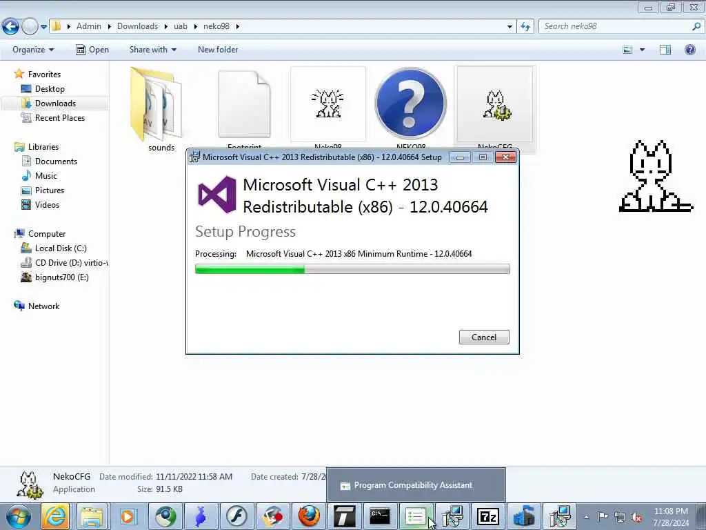Image resolution: width=706 pixels, height=530 pixels.
Task: Launch Internet Explorer from the taskbar
Action: point(55,516)
